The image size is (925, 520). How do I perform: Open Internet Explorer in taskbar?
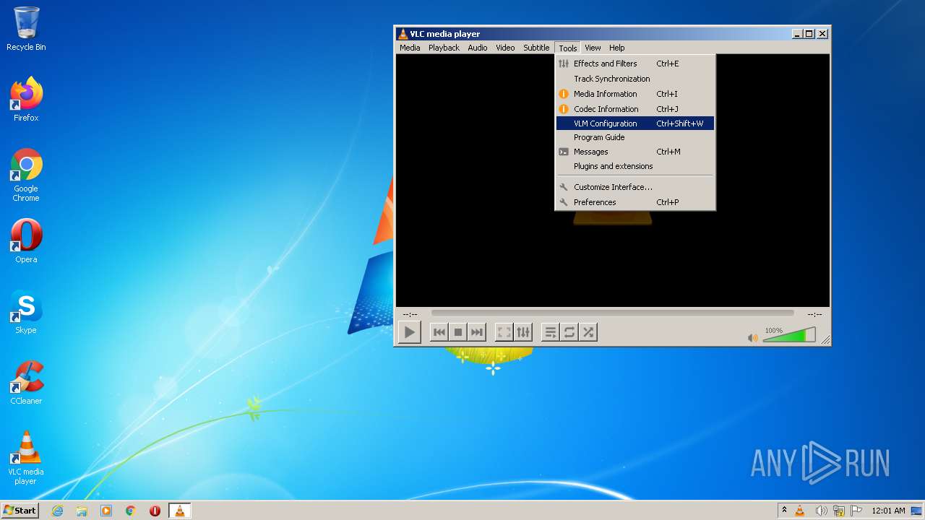[x=57, y=511]
